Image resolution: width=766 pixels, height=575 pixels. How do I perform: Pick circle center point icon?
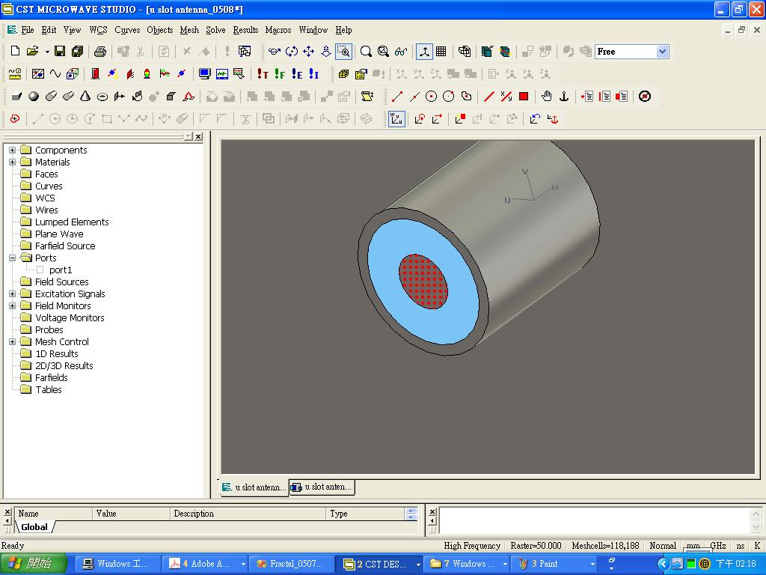[x=431, y=97]
